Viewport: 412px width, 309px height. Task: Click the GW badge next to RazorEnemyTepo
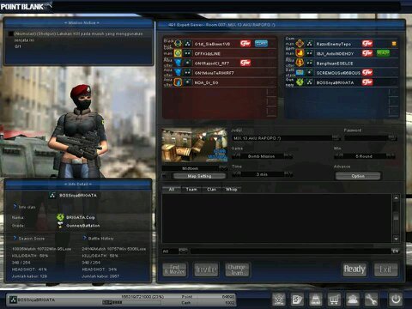coord(367,44)
